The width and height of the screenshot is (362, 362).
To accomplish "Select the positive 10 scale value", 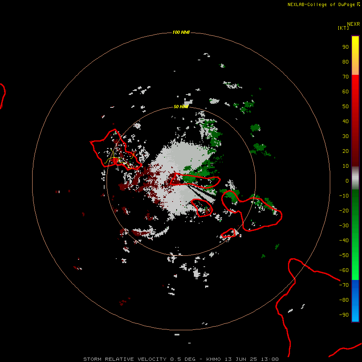I will coord(346,166).
